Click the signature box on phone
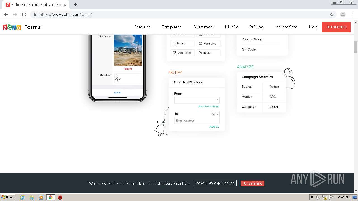Screen dimensions: 358x201 coord(128,78)
